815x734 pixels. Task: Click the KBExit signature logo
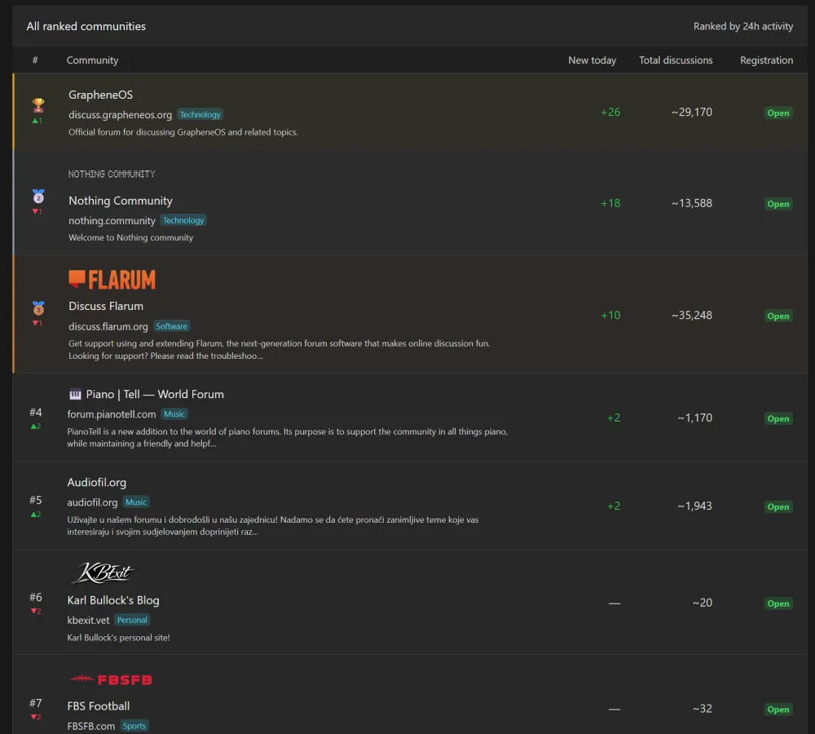(102, 573)
